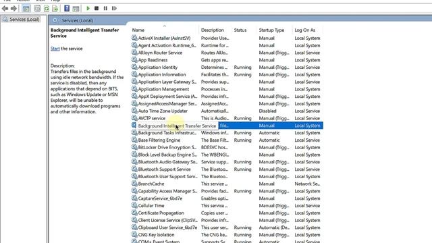
Task: Click gear icon of BranchCache service
Action: pos(134,184)
